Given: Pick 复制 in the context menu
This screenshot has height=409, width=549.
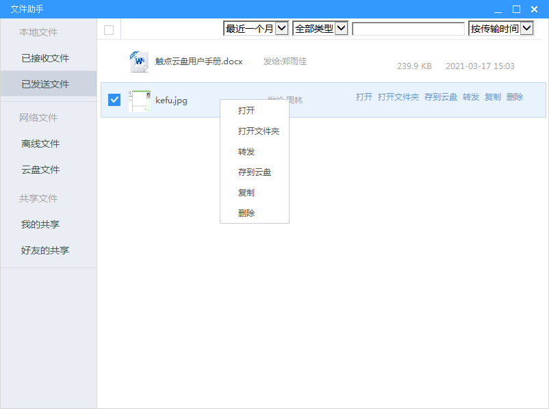Looking at the screenshot, I should click(x=246, y=193).
